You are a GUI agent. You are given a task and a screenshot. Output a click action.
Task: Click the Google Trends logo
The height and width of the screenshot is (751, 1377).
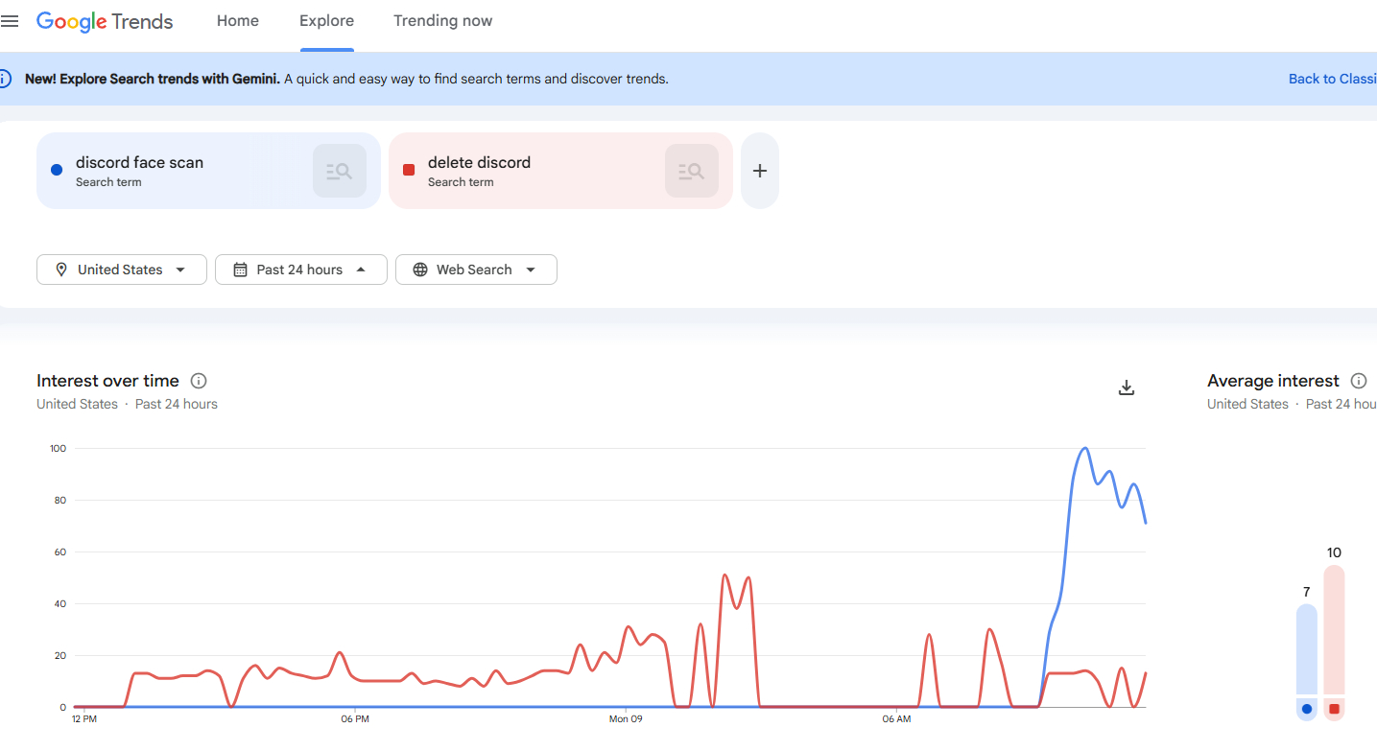pyautogui.click(x=105, y=21)
